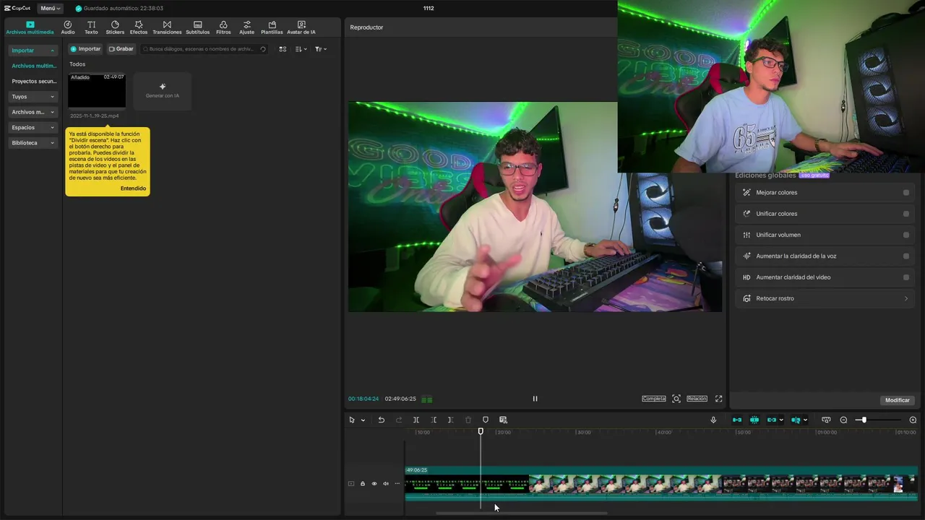Click the Relación aspect ratio button
Viewport: 925px width, 520px height.
tap(697, 399)
